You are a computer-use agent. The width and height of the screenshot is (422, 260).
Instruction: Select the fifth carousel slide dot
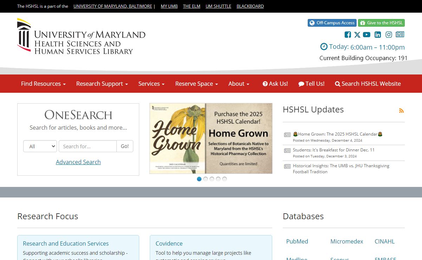225,179
